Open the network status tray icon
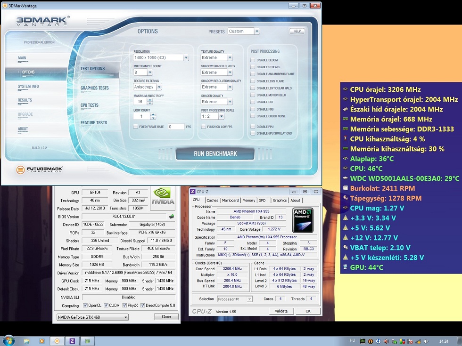The width and height of the screenshot is (462, 346). coord(418,341)
